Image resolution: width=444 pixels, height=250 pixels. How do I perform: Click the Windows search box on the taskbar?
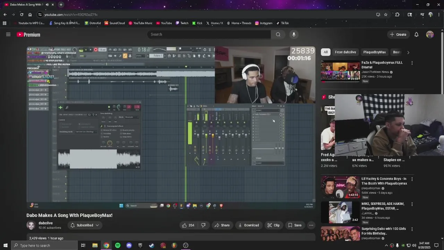coord(44,245)
